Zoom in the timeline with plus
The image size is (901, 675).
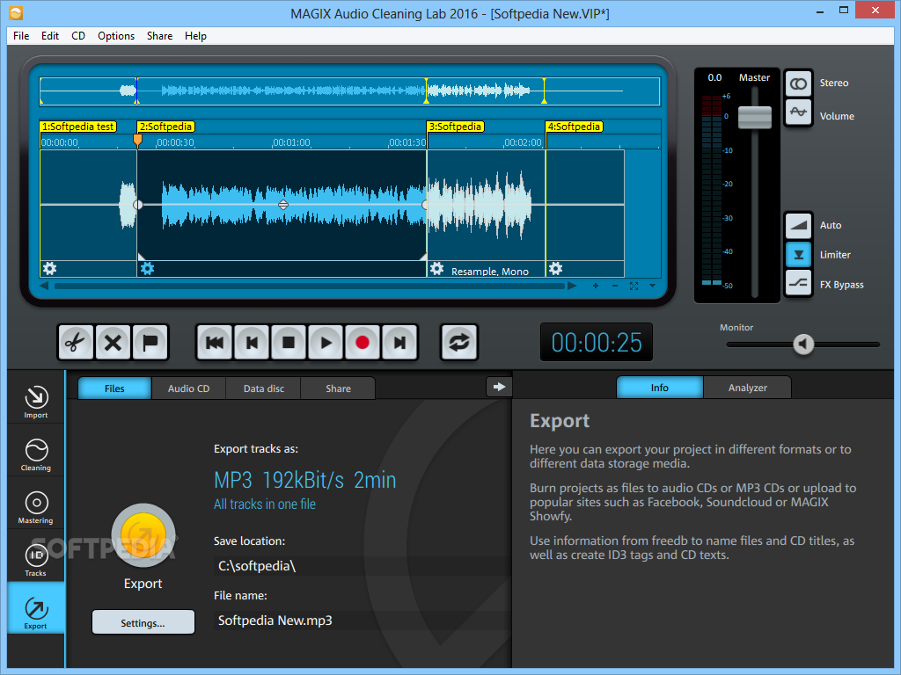coord(596,286)
